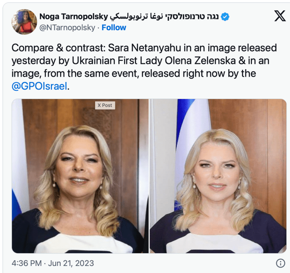Click the Olena Zelenska text in tweet
The width and height of the screenshot is (290, 273).
pyautogui.click(x=200, y=60)
